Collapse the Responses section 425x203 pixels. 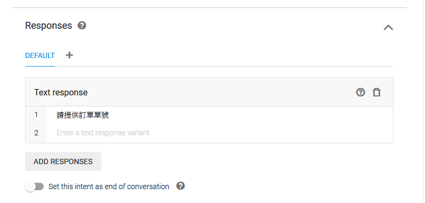[x=388, y=27]
